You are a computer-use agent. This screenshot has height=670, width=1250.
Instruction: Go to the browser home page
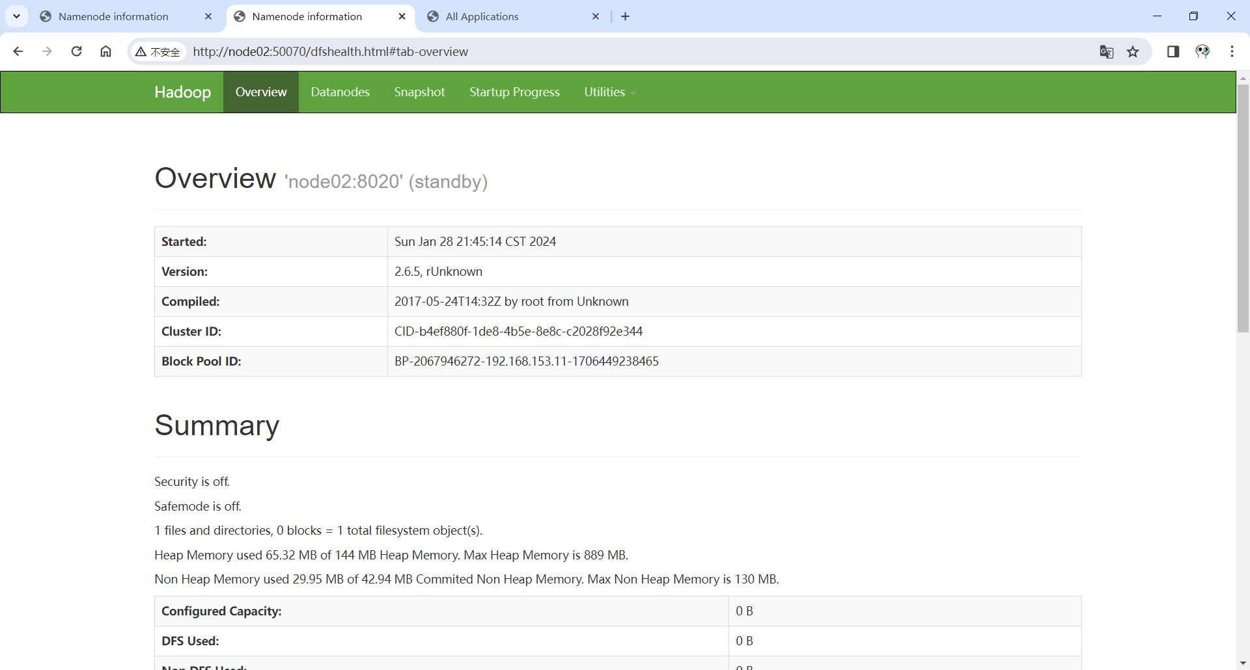click(105, 51)
